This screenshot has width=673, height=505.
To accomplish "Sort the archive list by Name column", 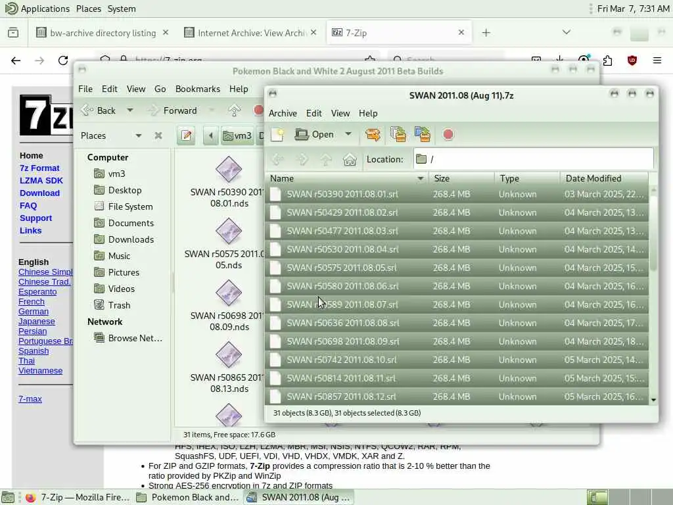I will point(346,178).
